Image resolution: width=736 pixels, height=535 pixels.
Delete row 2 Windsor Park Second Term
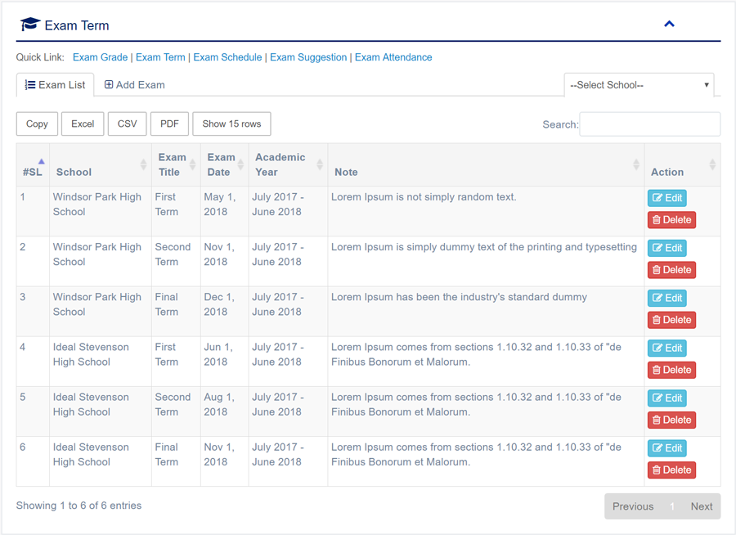coord(671,270)
